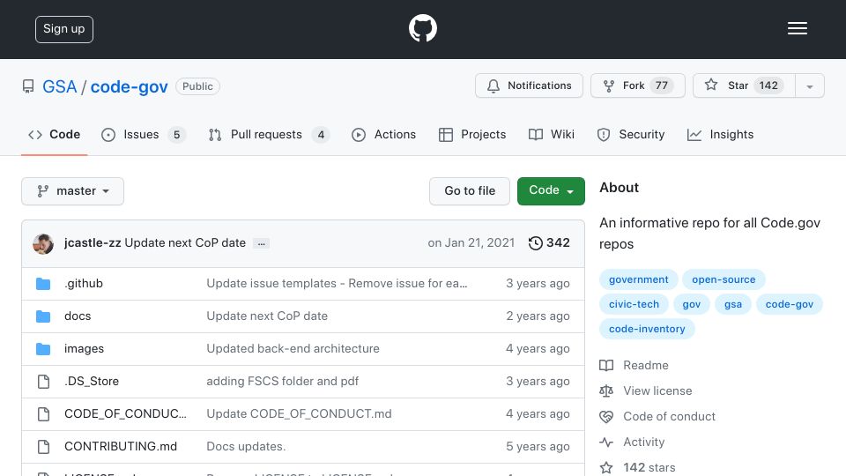Select the gov topic tag
The height and width of the screenshot is (476, 846).
(692, 304)
